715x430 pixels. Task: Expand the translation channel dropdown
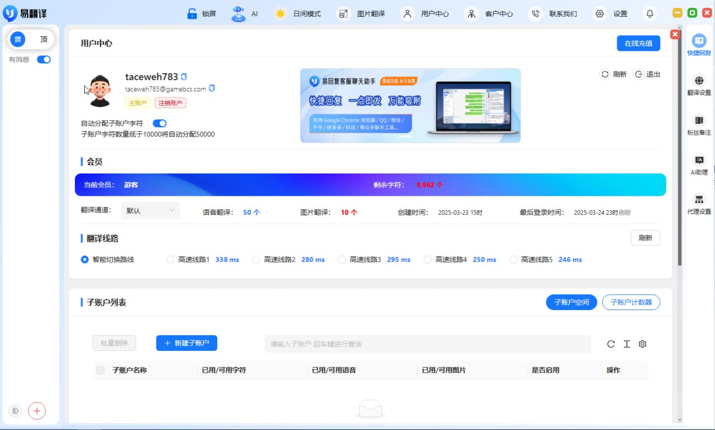(x=150, y=211)
